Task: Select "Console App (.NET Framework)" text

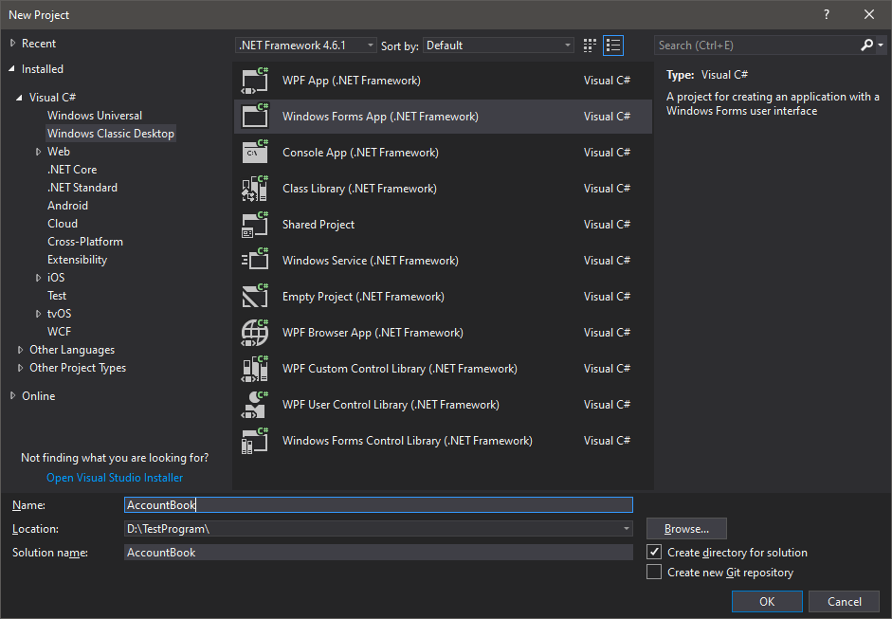Action: (360, 153)
